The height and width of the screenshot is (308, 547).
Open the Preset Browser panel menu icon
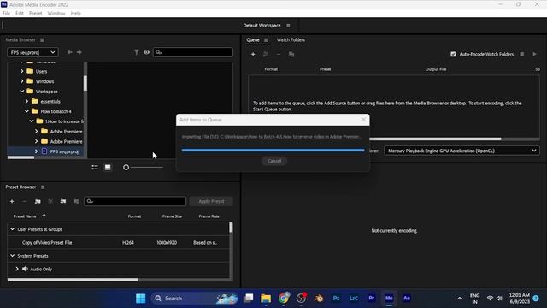43,187
